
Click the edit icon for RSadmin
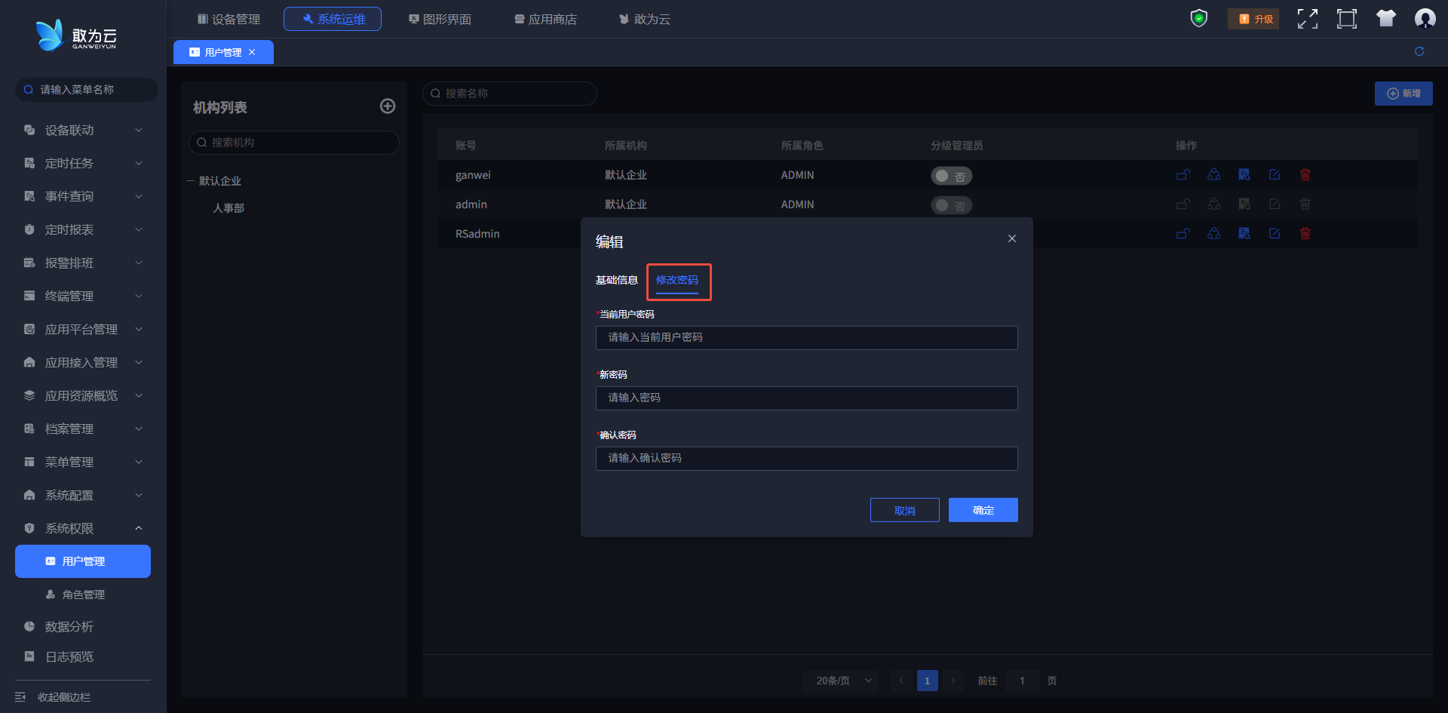(x=1275, y=234)
